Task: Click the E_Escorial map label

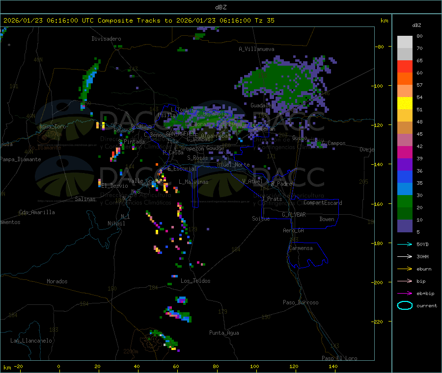Action: 182,169
